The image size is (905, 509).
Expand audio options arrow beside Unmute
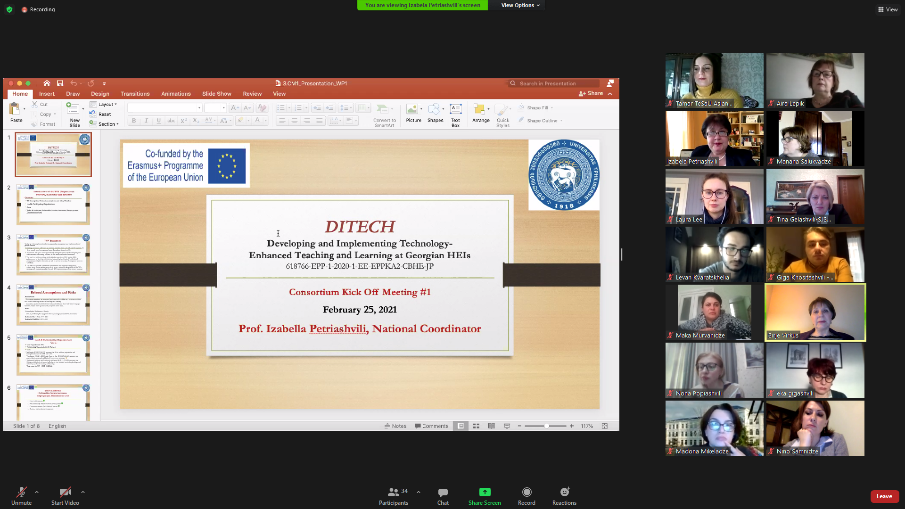pos(37,492)
